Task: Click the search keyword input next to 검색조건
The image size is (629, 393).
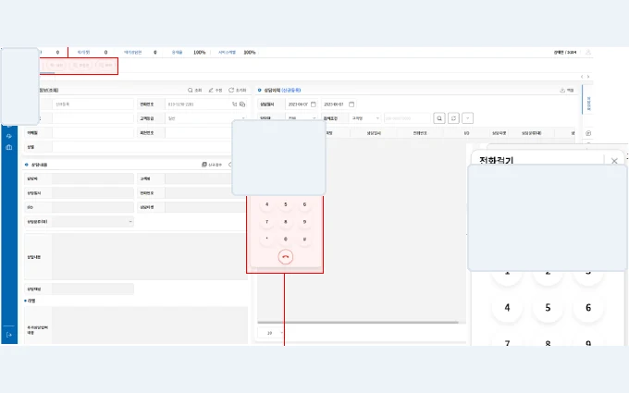Action: tap(407, 118)
